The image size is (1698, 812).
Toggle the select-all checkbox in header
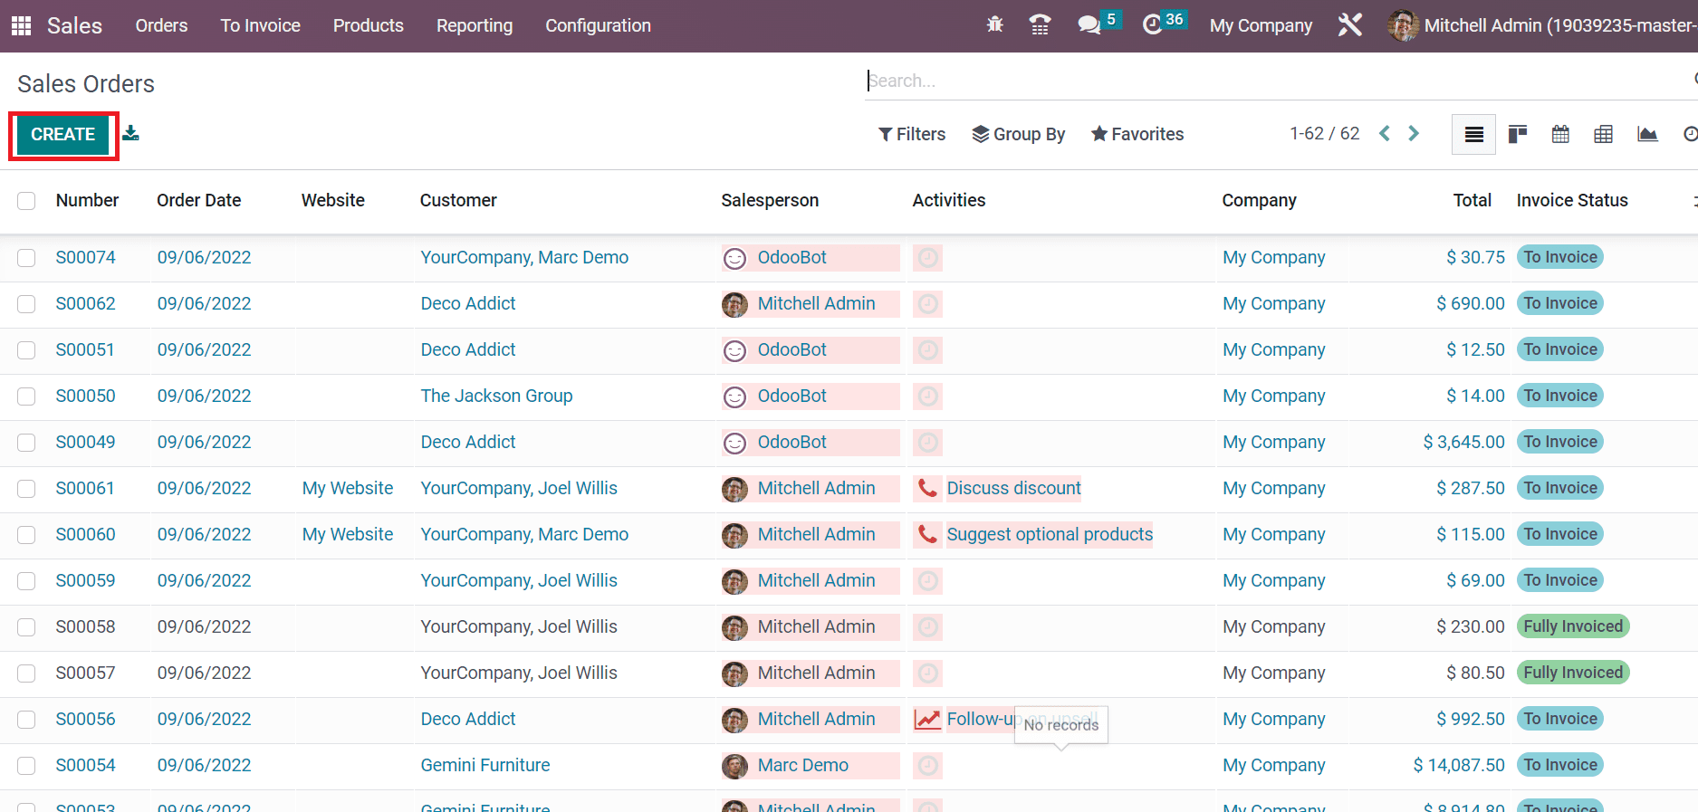pos(26,201)
